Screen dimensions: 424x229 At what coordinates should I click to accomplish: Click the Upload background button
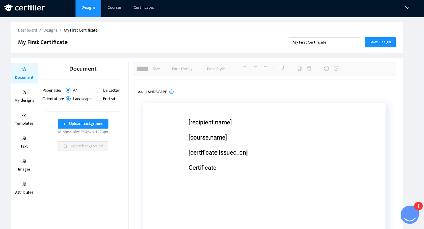pyautogui.click(x=83, y=124)
